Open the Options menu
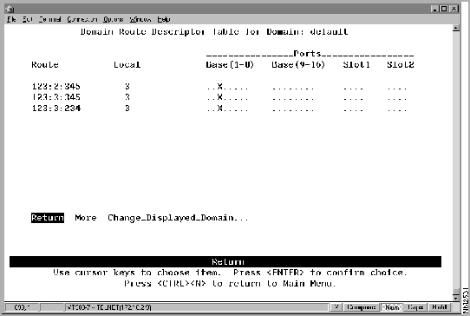The width and height of the screenshot is (470, 316). (114, 19)
